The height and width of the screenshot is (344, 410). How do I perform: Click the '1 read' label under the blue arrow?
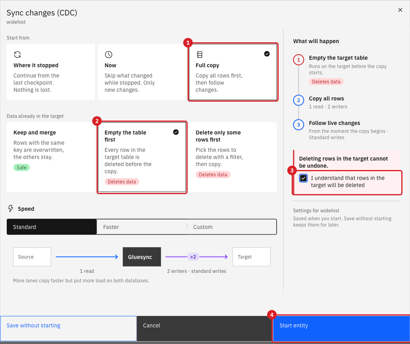click(87, 271)
